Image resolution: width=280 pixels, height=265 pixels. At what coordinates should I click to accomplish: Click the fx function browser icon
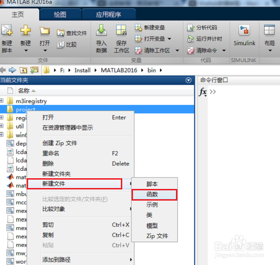pos(203,92)
